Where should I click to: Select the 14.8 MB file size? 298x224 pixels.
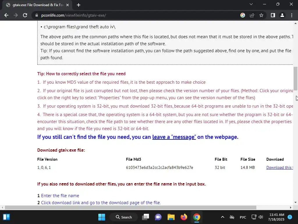click(247, 167)
